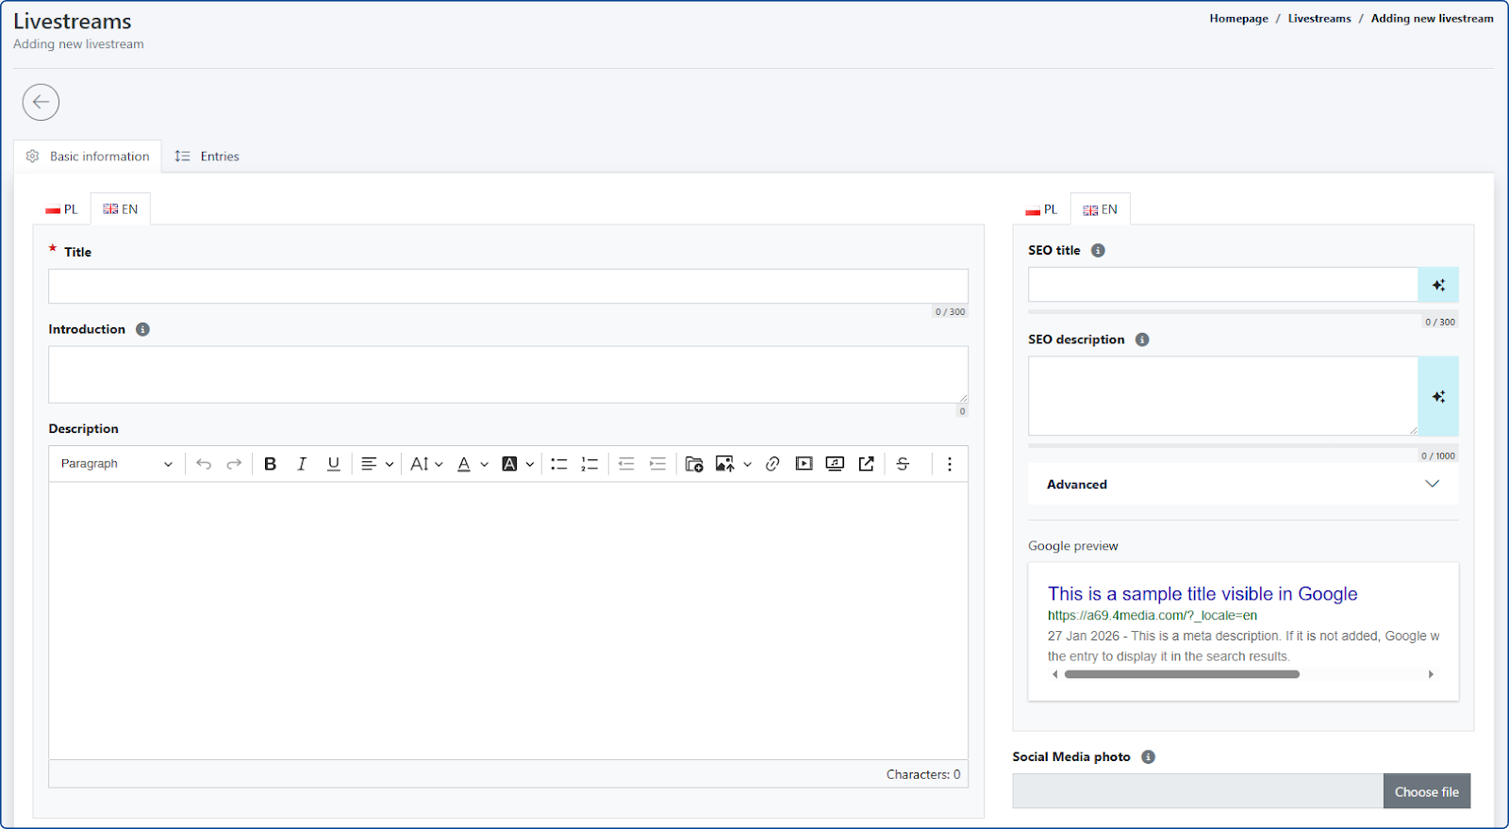This screenshot has height=829, width=1509.
Task: Insert a link in the description
Action: click(772, 464)
